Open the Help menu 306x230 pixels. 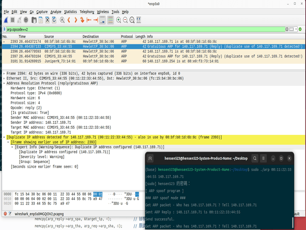[125, 12]
